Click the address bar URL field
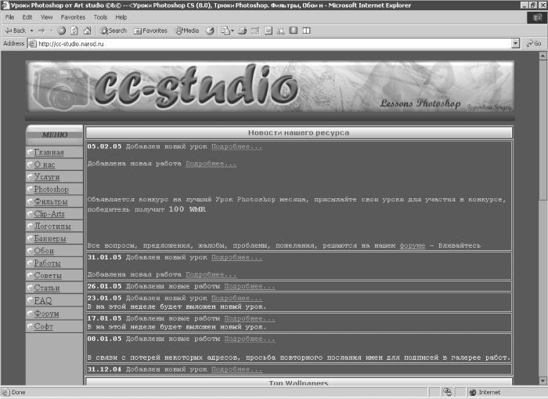 tap(266, 44)
